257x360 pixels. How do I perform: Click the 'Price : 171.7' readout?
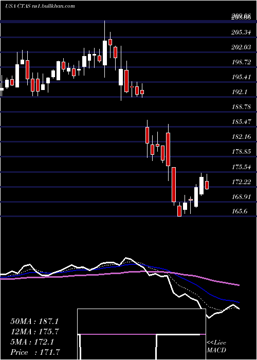coord(36,352)
